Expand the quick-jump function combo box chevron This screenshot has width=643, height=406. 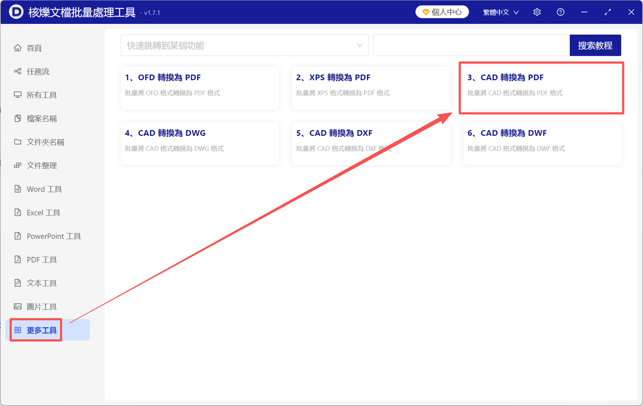tap(359, 45)
